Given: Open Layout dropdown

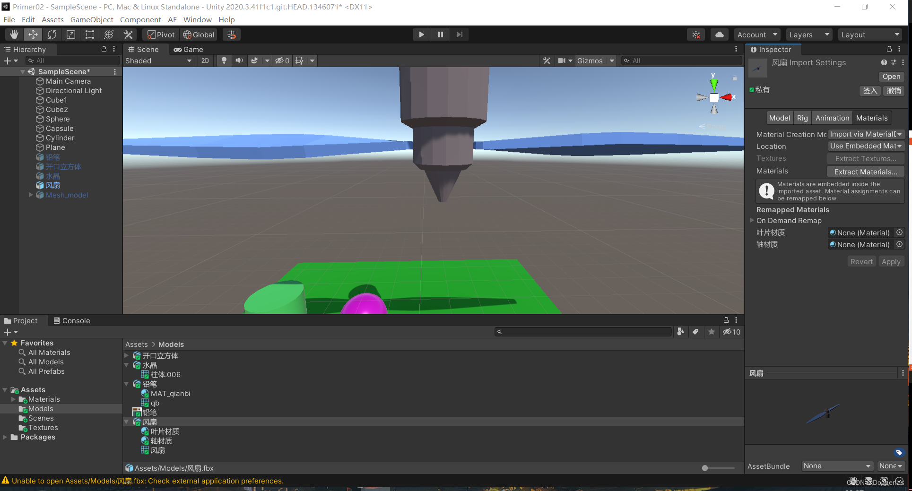Looking at the screenshot, I should pos(870,34).
